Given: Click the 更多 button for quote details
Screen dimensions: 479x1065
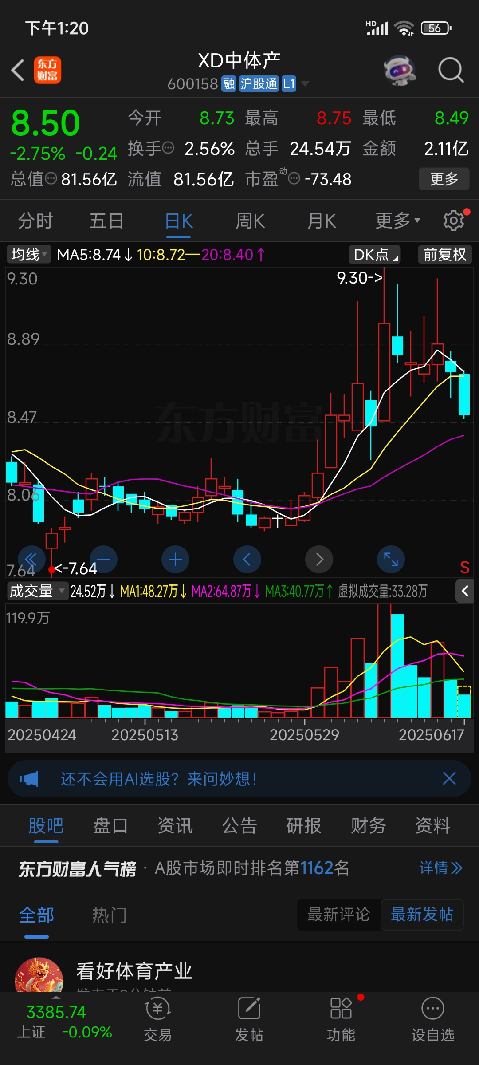Looking at the screenshot, I should [x=444, y=179].
